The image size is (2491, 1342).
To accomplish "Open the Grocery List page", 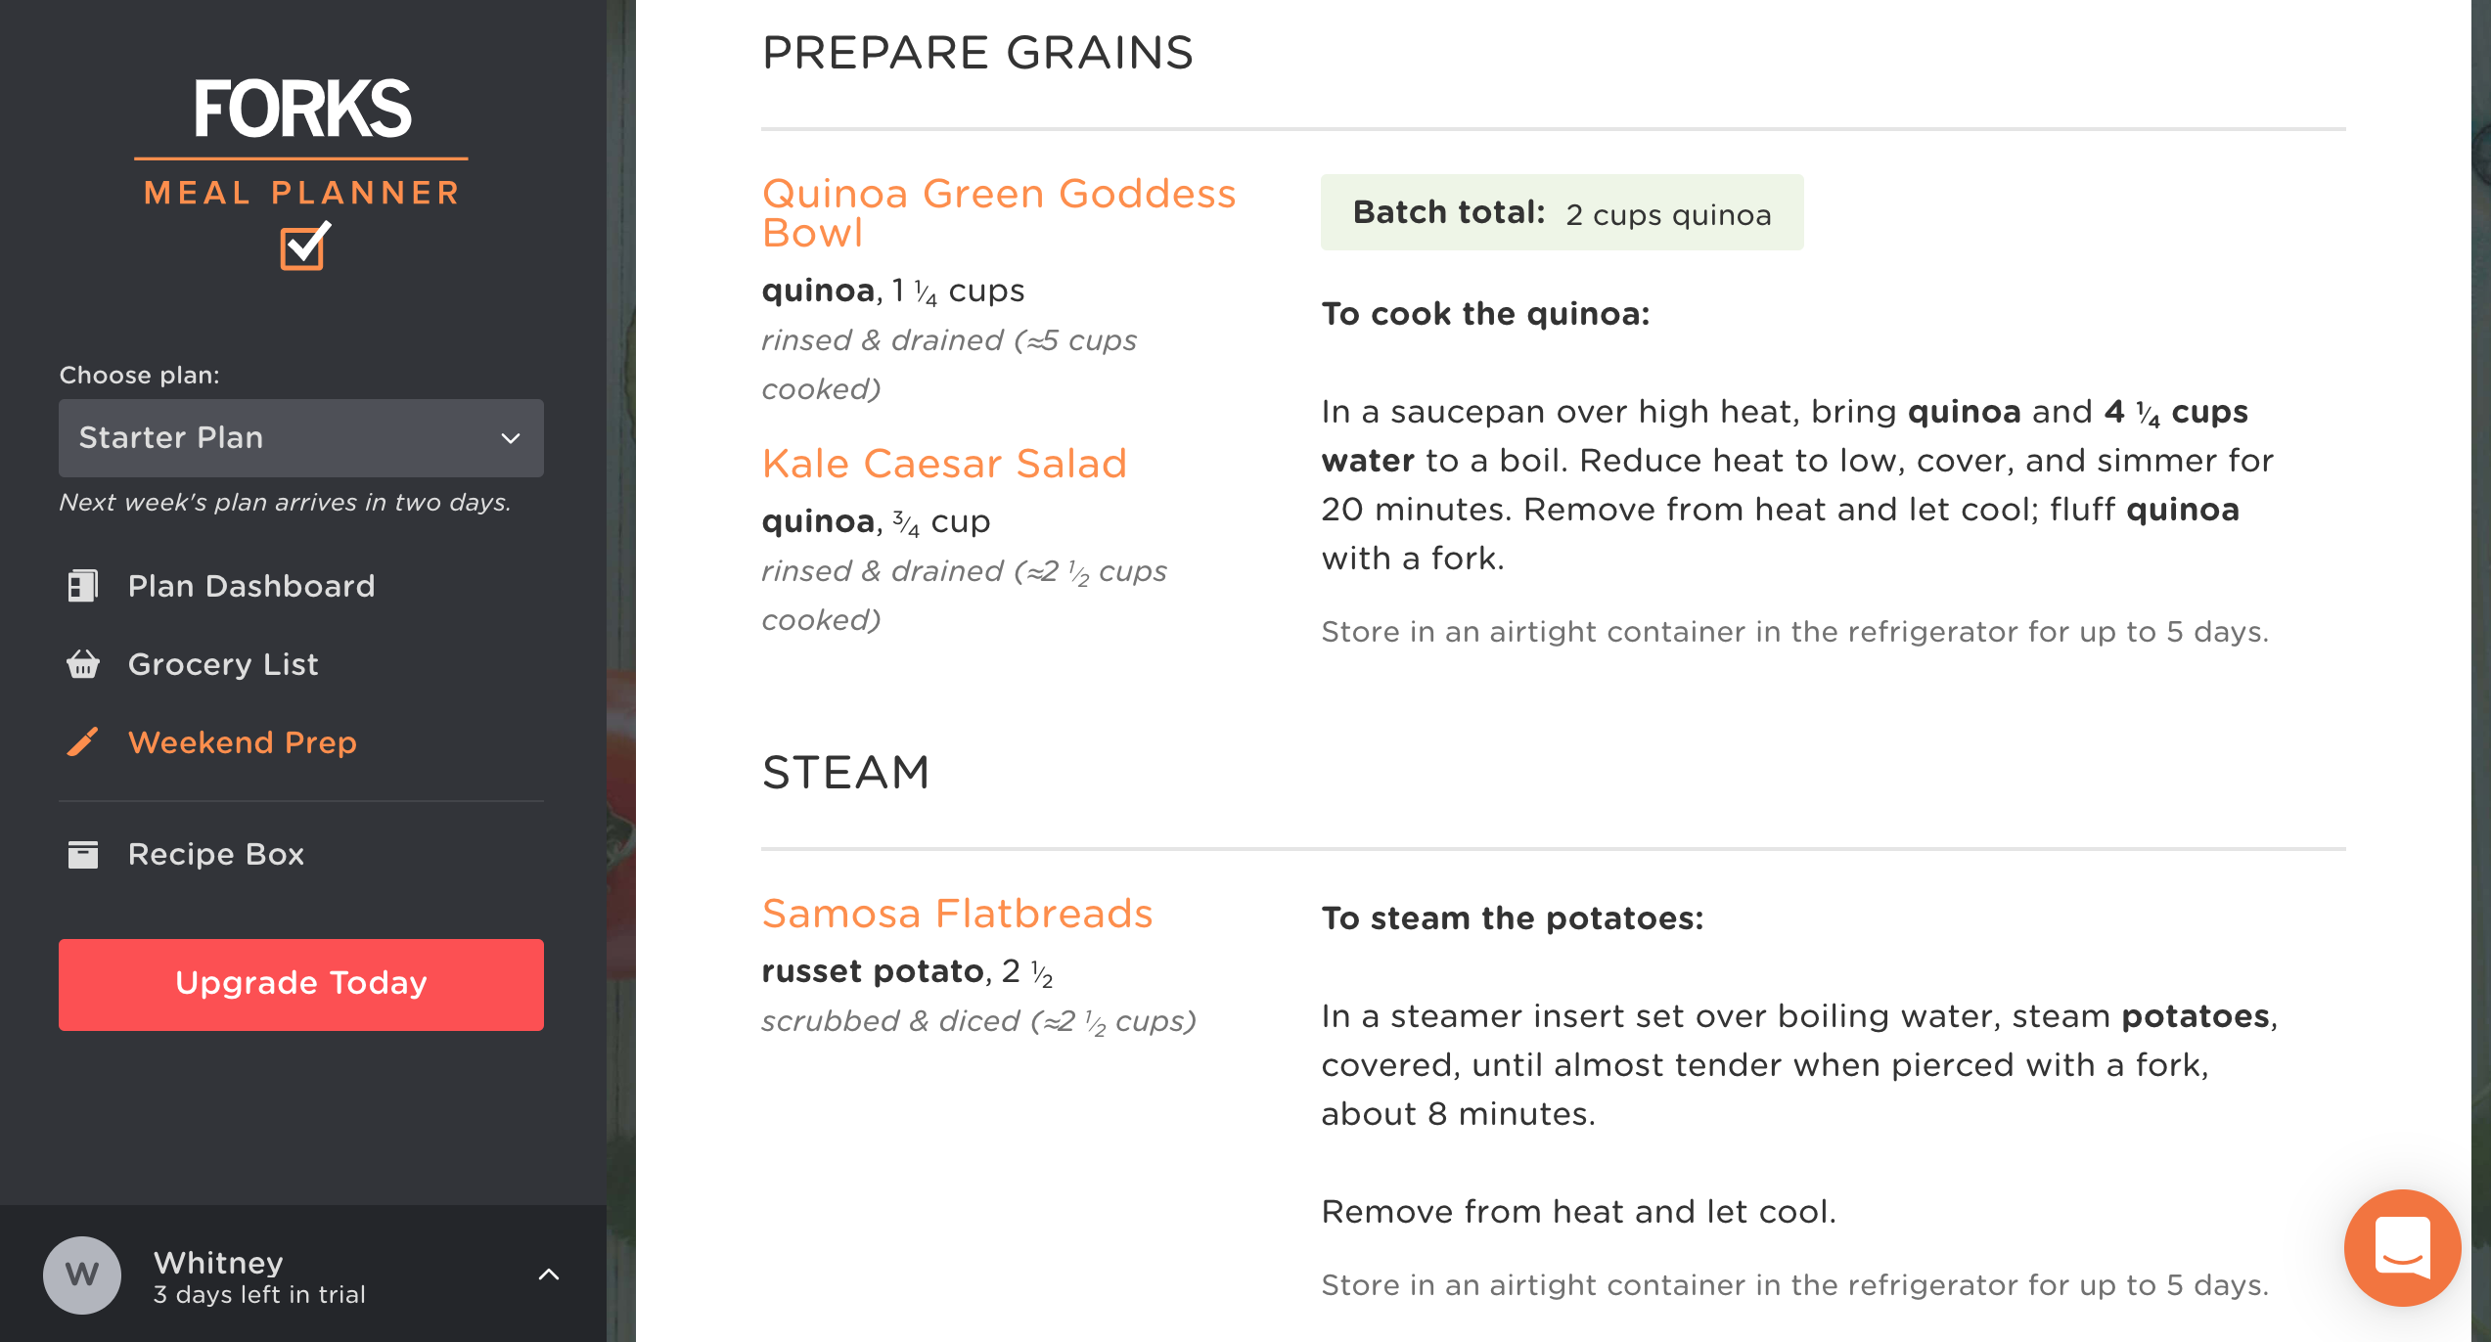I will click(x=223, y=664).
